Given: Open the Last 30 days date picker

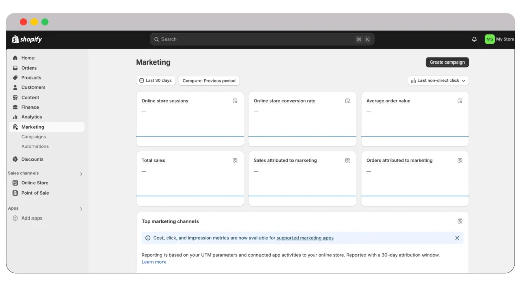Looking at the screenshot, I should click(x=155, y=81).
